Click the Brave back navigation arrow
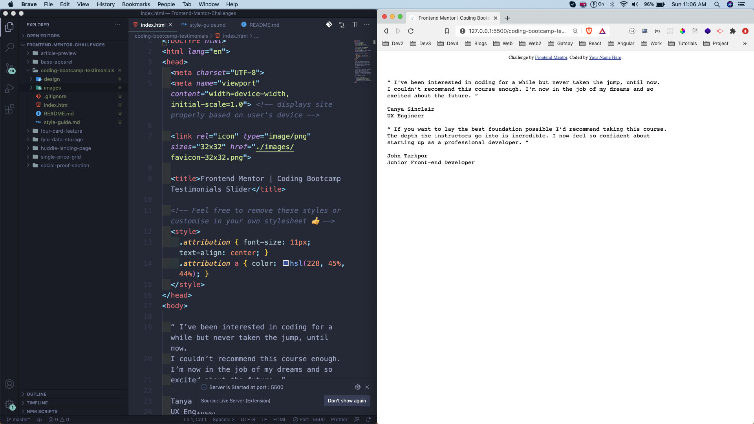The width and height of the screenshot is (754, 424). point(386,31)
